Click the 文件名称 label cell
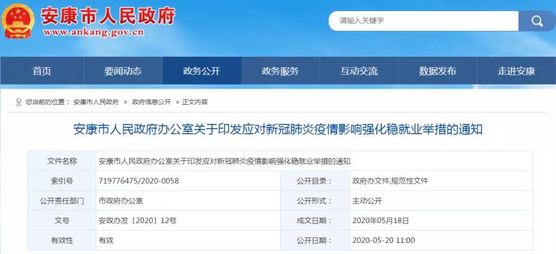 (x=62, y=162)
